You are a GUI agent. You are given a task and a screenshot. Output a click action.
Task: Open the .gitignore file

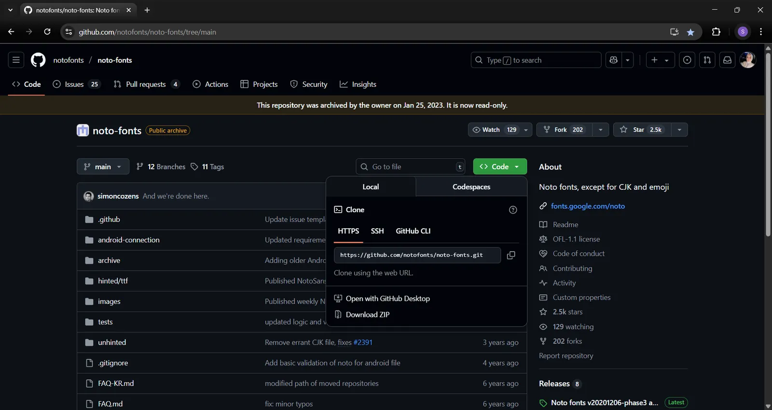point(113,363)
